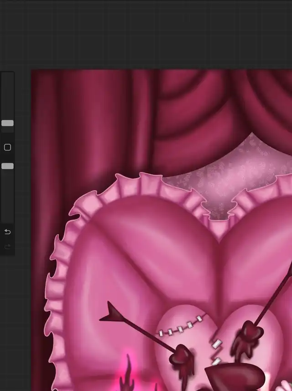Click the brush opacity slider handle
The image size is (292, 391).
(x=7, y=166)
